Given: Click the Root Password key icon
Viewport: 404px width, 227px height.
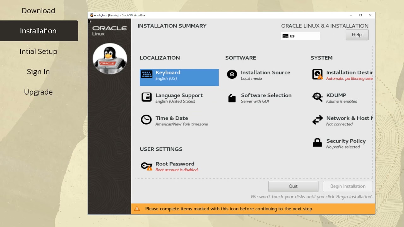Looking at the screenshot, I should [146, 166].
